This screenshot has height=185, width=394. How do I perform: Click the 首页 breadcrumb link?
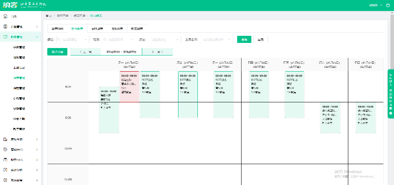tap(48, 16)
